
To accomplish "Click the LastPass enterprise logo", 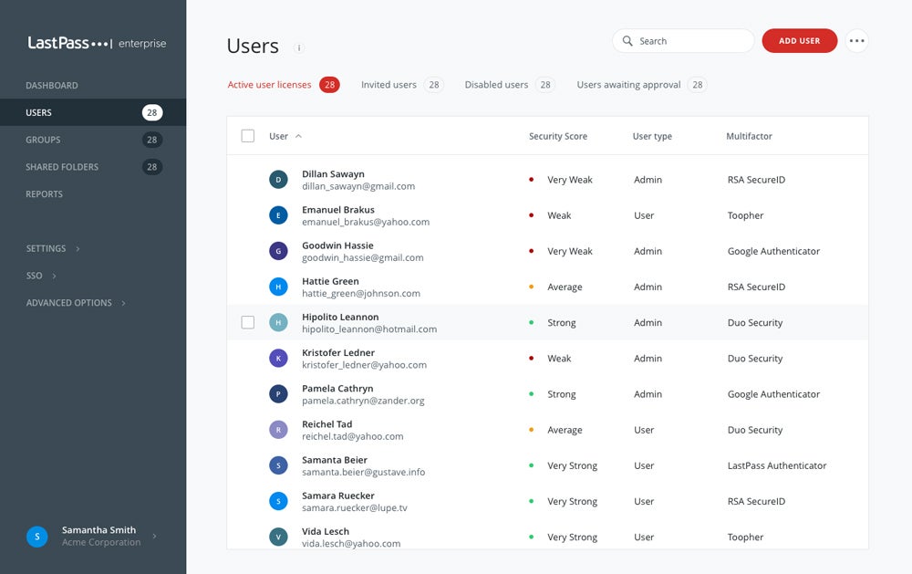I will tap(96, 43).
